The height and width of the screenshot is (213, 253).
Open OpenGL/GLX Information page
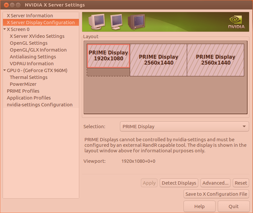pos(38,50)
